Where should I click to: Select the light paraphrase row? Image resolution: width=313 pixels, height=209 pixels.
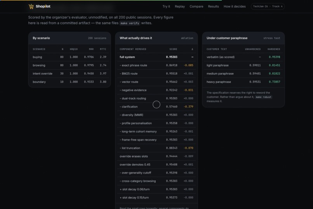(243, 65)
